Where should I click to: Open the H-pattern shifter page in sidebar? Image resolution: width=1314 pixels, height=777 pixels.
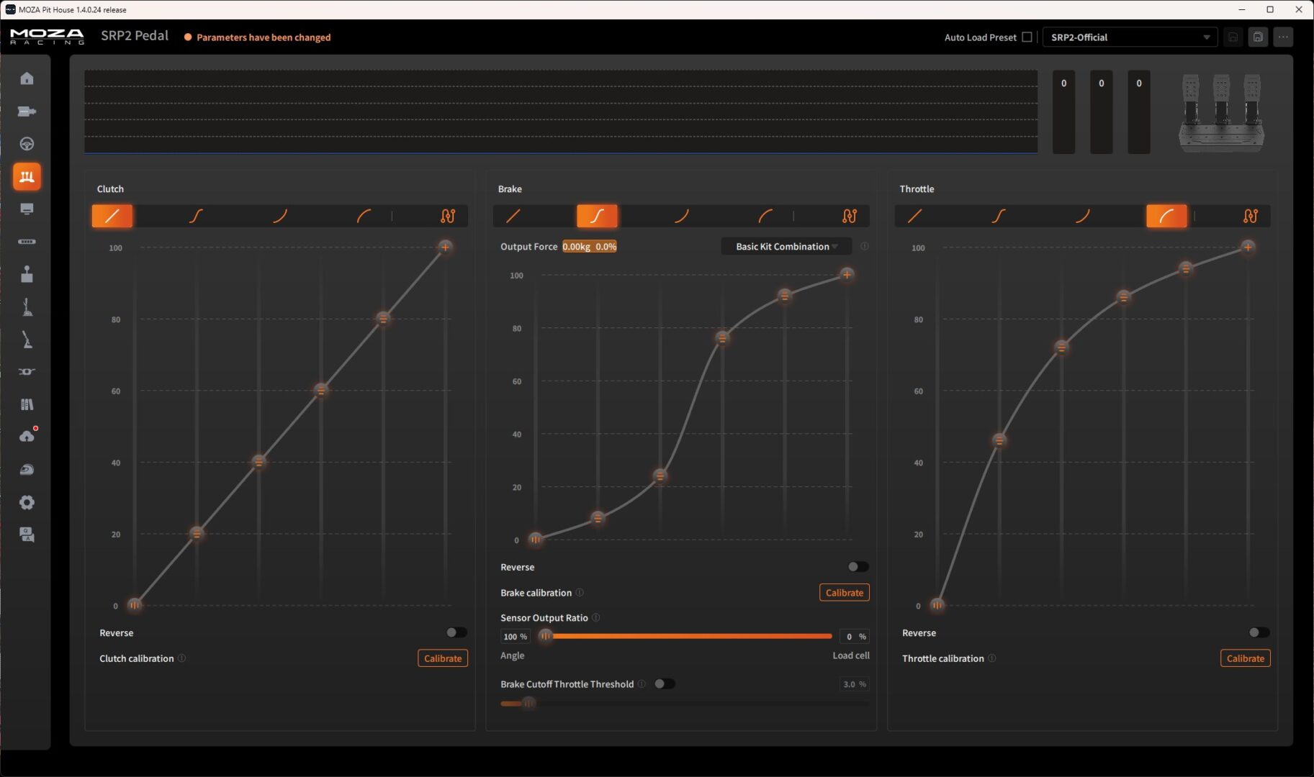(x=27, y=274)
